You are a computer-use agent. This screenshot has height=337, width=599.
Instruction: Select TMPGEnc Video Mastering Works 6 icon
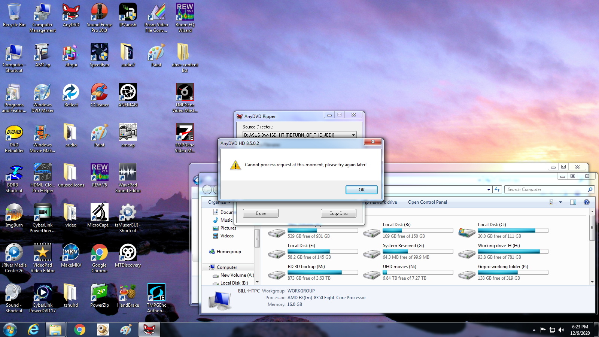185,98
